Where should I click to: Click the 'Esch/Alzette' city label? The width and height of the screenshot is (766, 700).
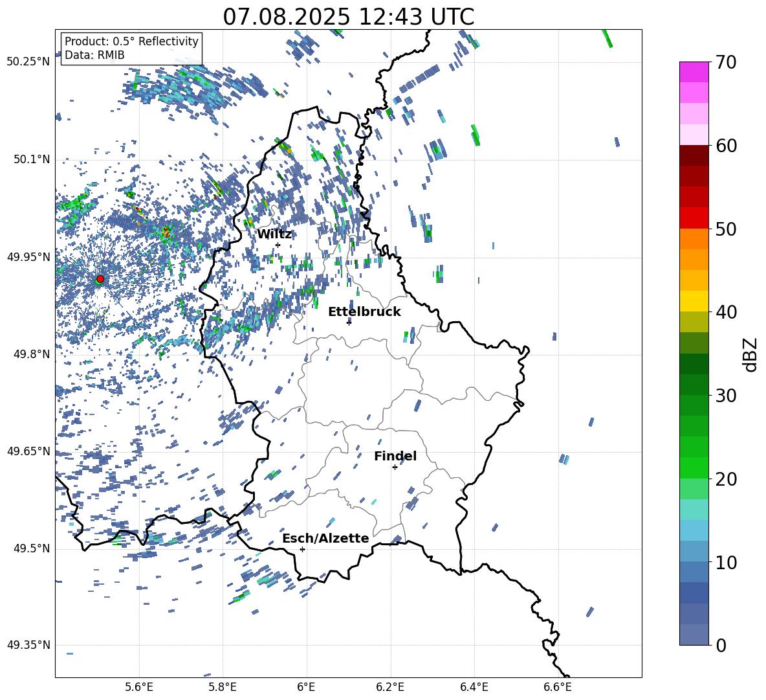click(x=325, y=538)
